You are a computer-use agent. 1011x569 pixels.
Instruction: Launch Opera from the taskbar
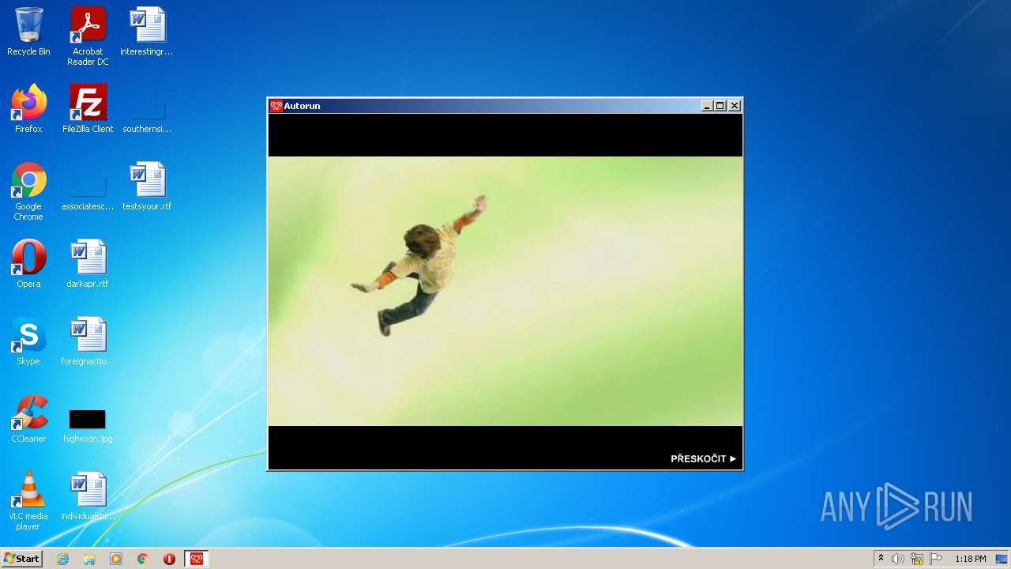pos(169,559)
